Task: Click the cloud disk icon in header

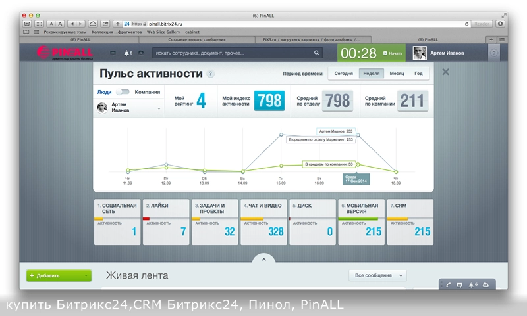Action: point(142,53)
